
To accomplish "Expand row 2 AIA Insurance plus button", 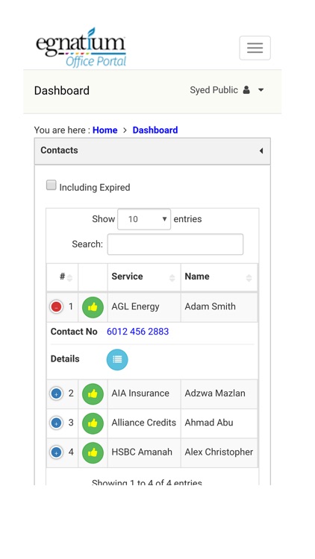I will coord(56,394).
